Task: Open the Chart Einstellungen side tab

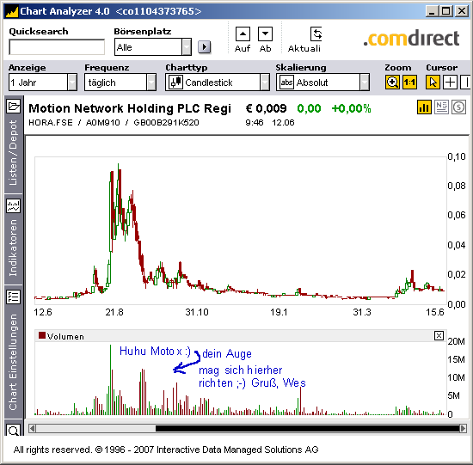Action: pyautogui.click(x=13, y=362)
